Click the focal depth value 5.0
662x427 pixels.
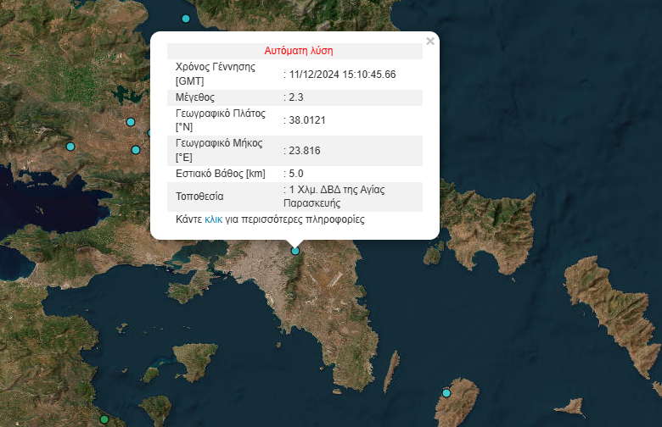point(298,174)
